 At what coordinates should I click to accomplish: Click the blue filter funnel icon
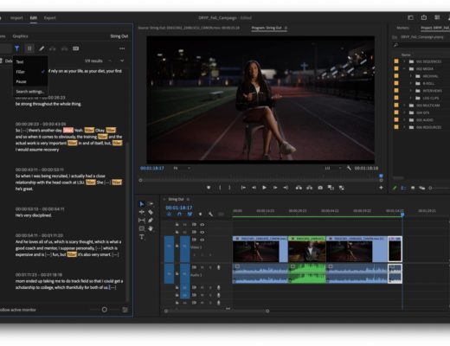click(17, 48)
